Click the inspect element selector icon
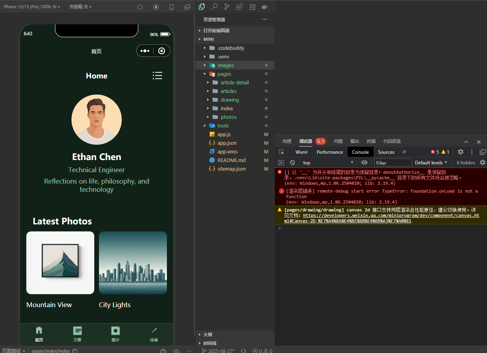The height and width of the screenshot is (353, 487). coord(281,152)
